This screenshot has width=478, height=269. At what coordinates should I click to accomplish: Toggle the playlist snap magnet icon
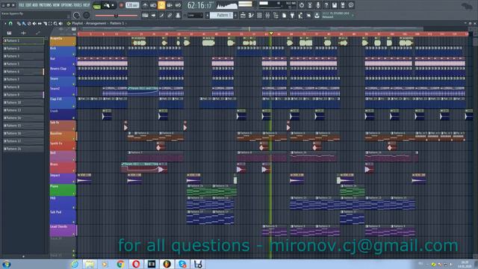point(10,23)
